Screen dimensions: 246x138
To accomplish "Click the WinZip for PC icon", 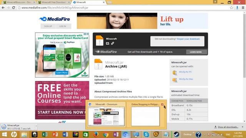I will click(x=175, y=72).
